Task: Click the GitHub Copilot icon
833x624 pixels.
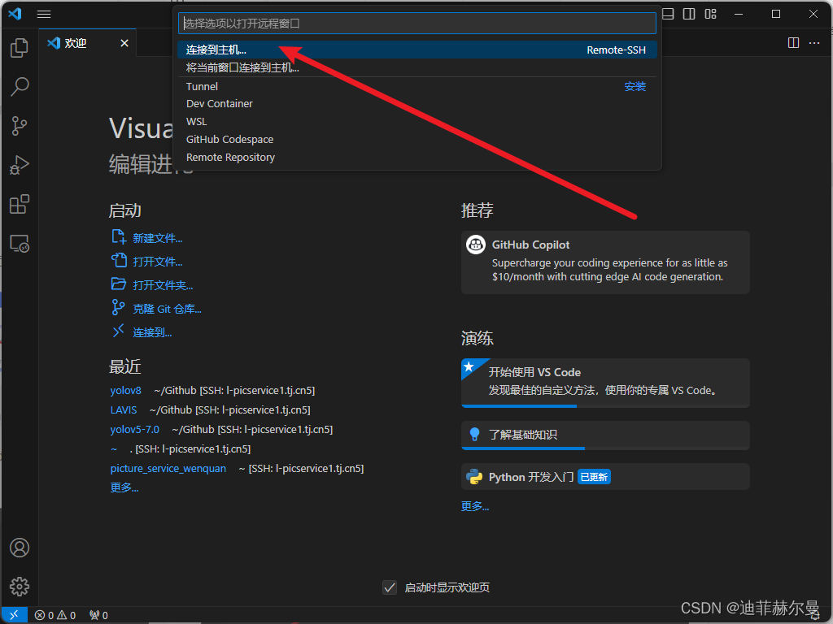Action: pos(475,245)
